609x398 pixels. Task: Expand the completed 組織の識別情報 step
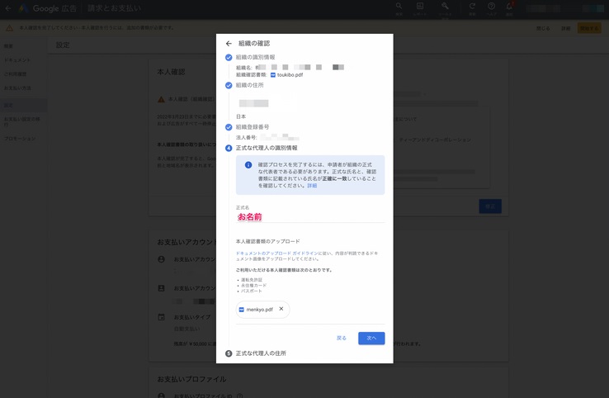coord(255,58)
